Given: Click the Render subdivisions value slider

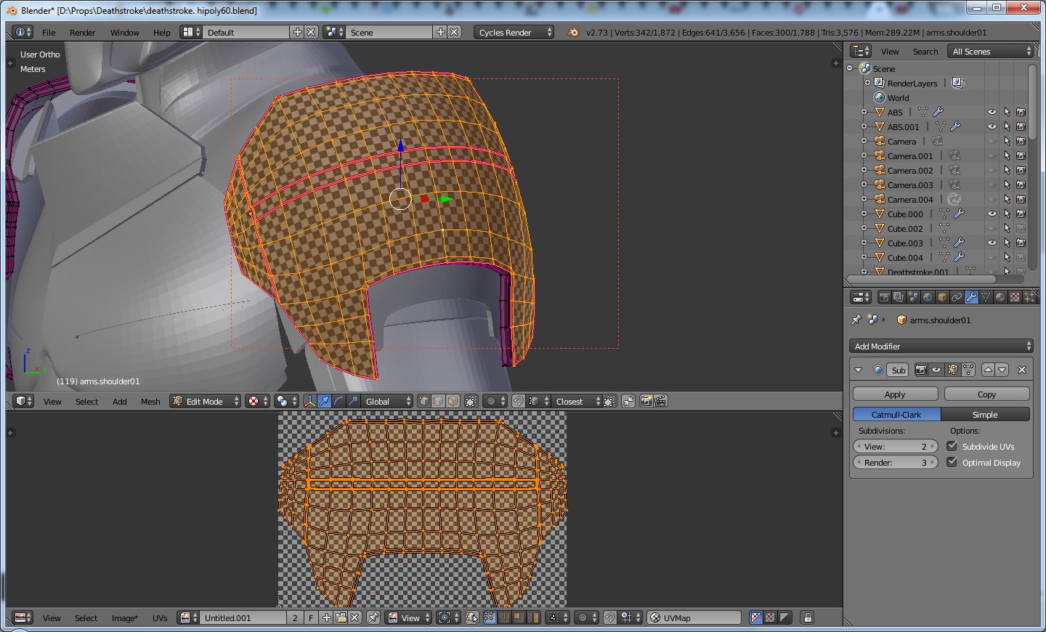Looking at the screenshot, I should coord(896,463).
